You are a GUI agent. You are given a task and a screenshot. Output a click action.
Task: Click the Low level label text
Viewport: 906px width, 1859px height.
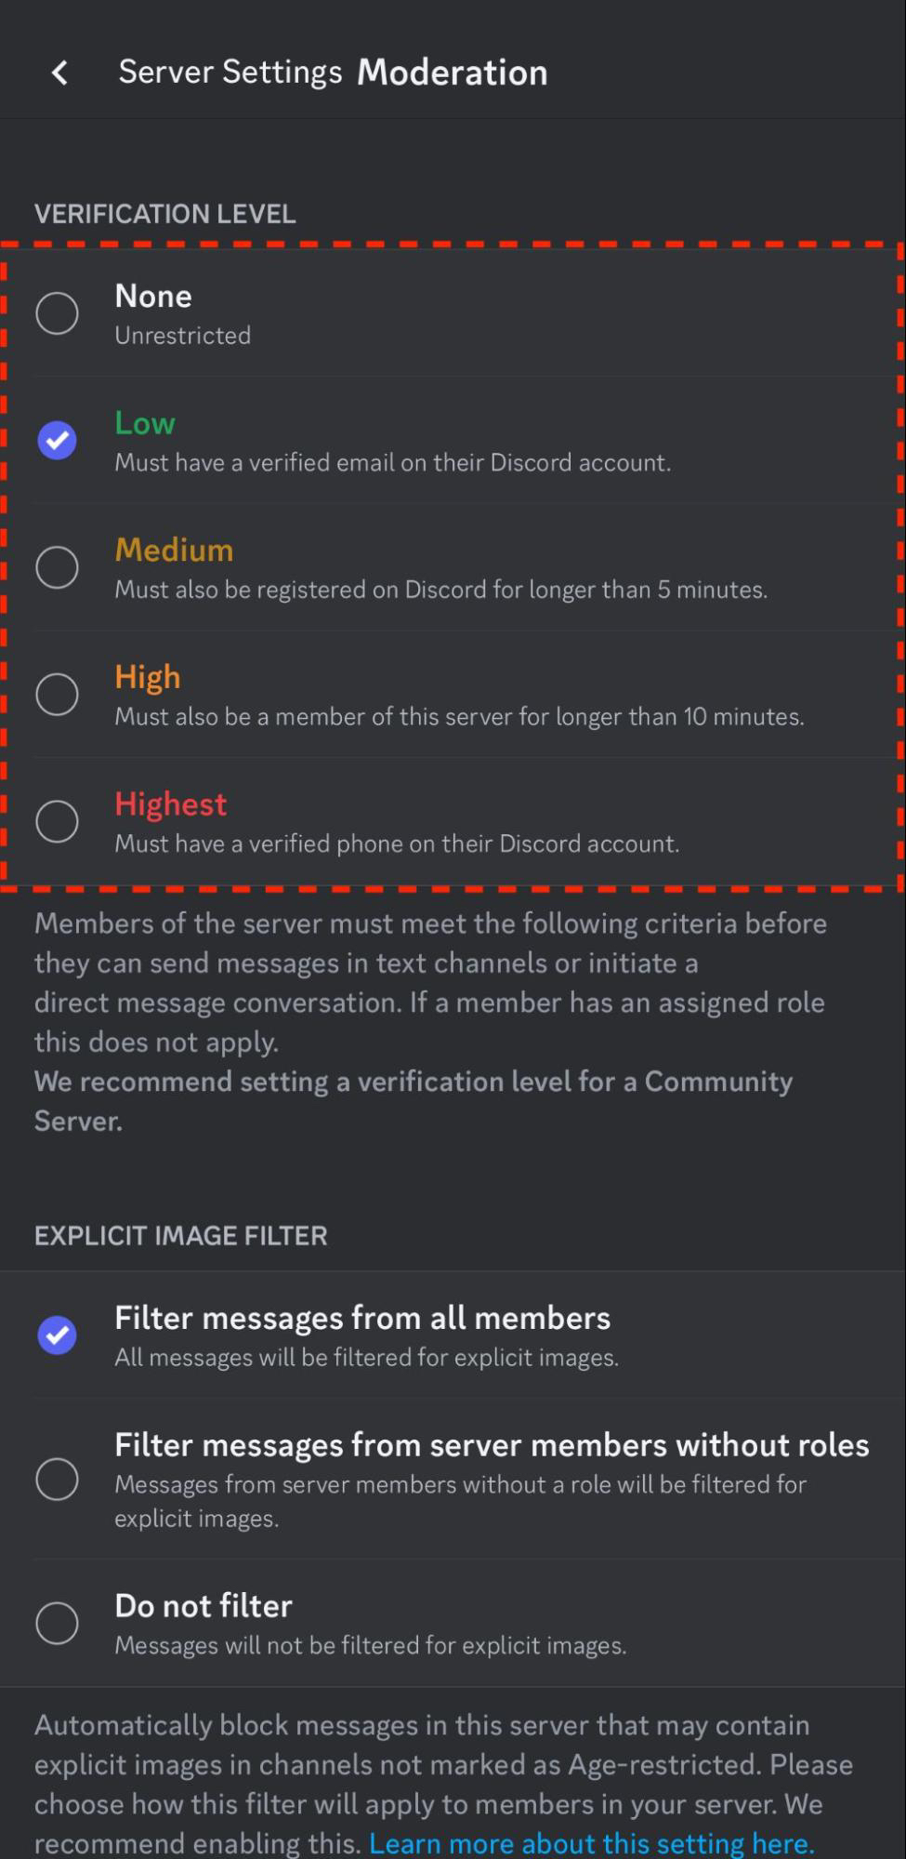[x=145, y=423]
